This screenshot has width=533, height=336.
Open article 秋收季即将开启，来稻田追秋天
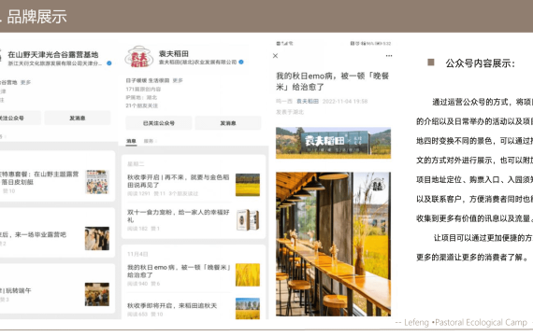172,306
